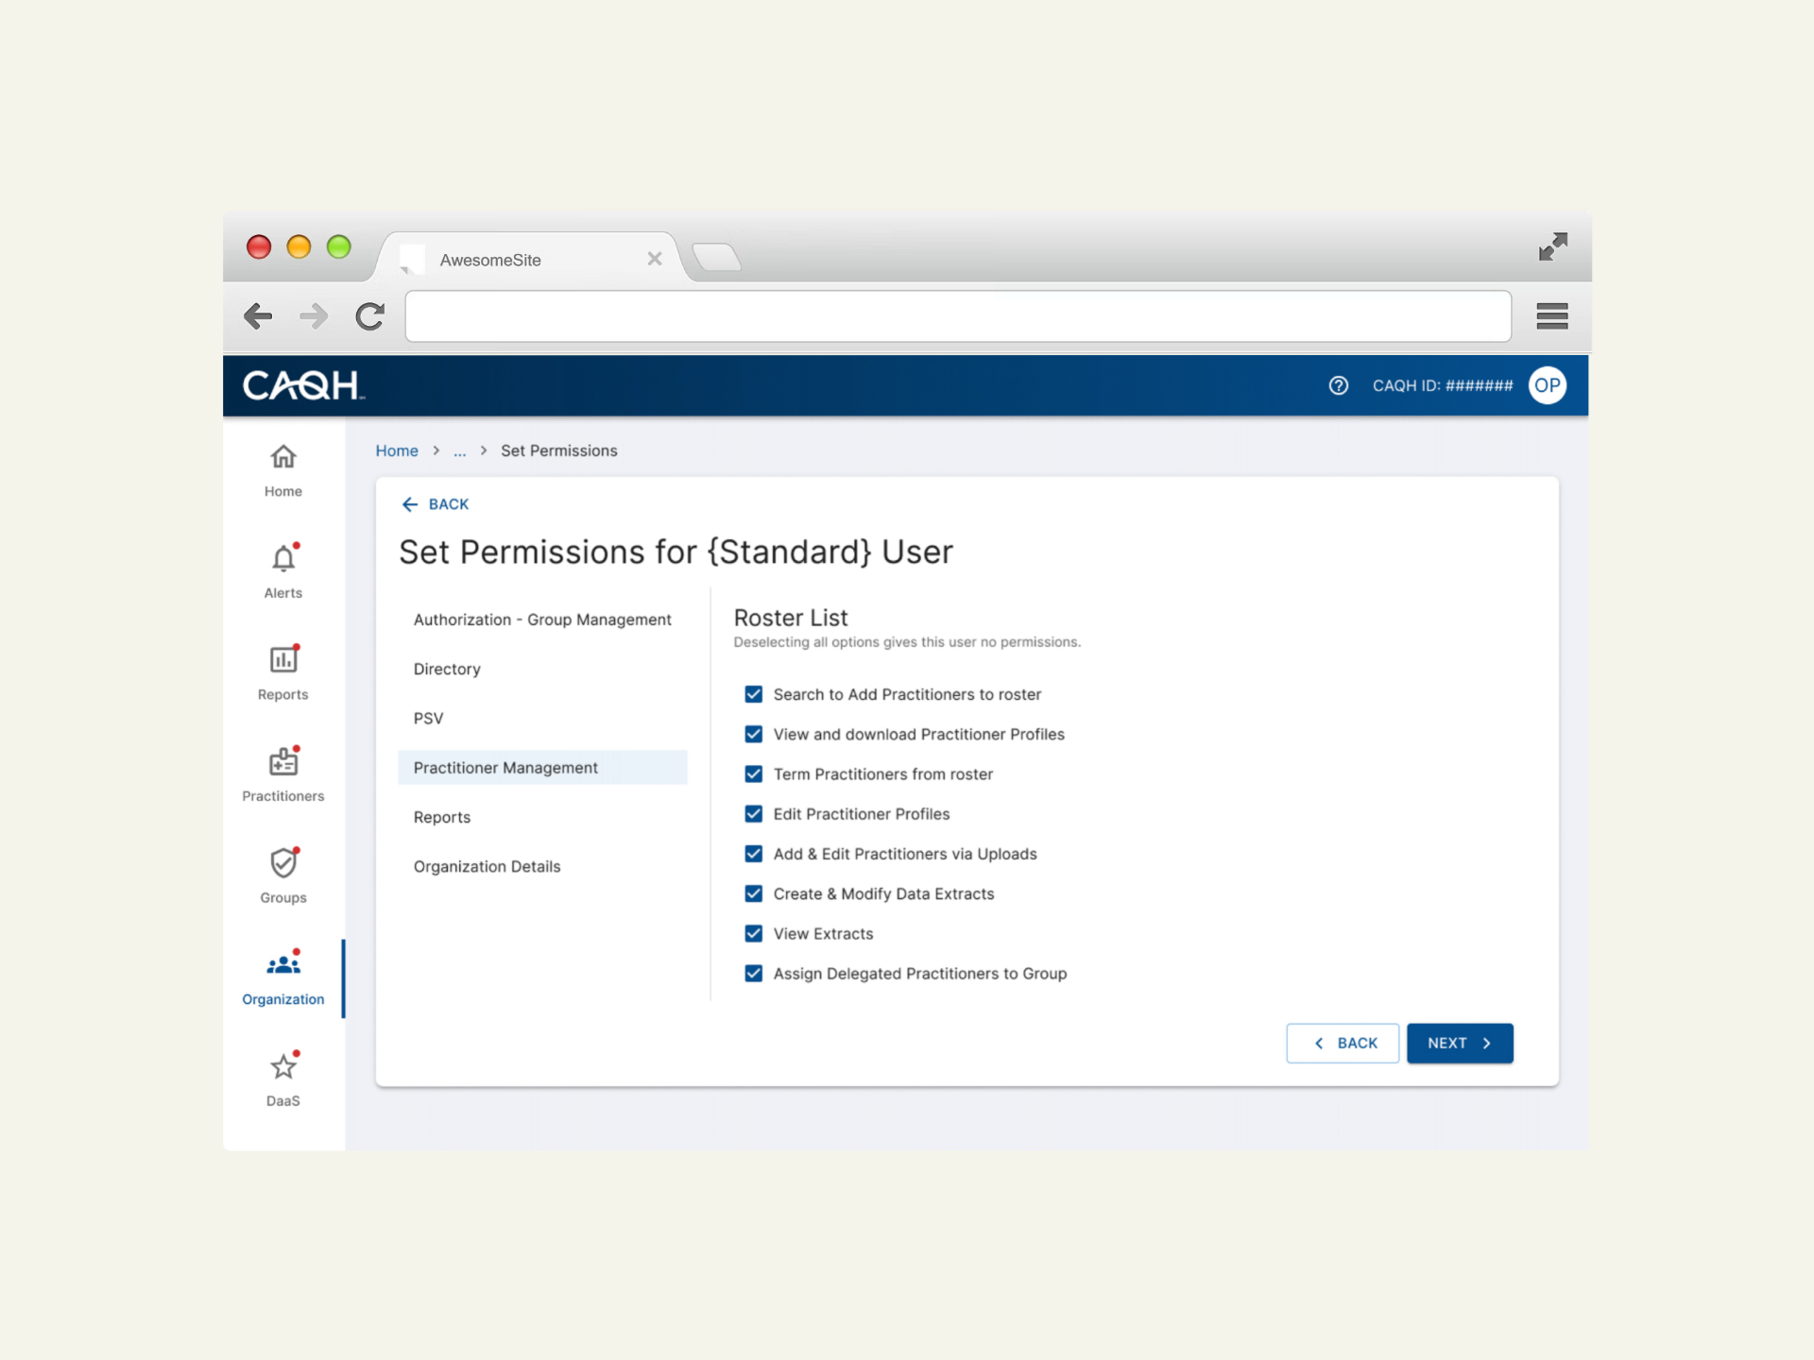Screen dimensions: 1814x1360
Task: Open Home in the left sidebar
Action: pyautogui.click(x=282, y=471)
